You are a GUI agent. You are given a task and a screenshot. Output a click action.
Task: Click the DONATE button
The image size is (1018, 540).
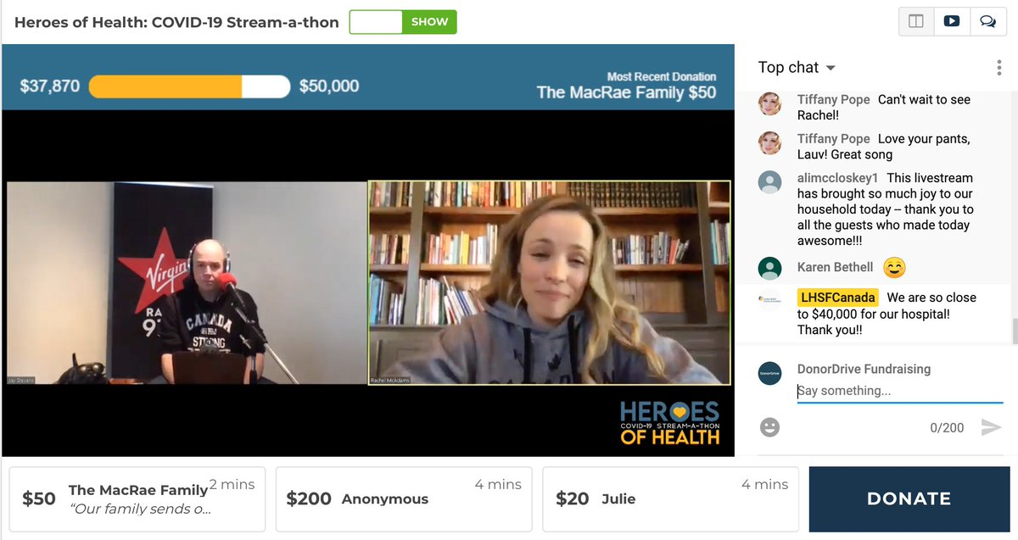pos(909,499)
